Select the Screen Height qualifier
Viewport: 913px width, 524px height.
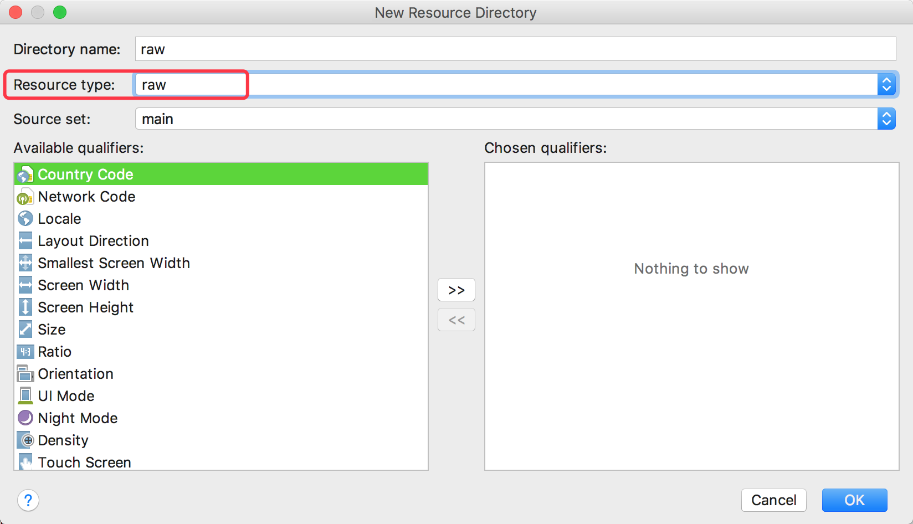[85, 307]
